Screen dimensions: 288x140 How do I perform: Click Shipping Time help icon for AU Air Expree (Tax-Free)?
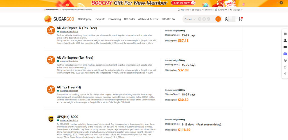[179, 65]
